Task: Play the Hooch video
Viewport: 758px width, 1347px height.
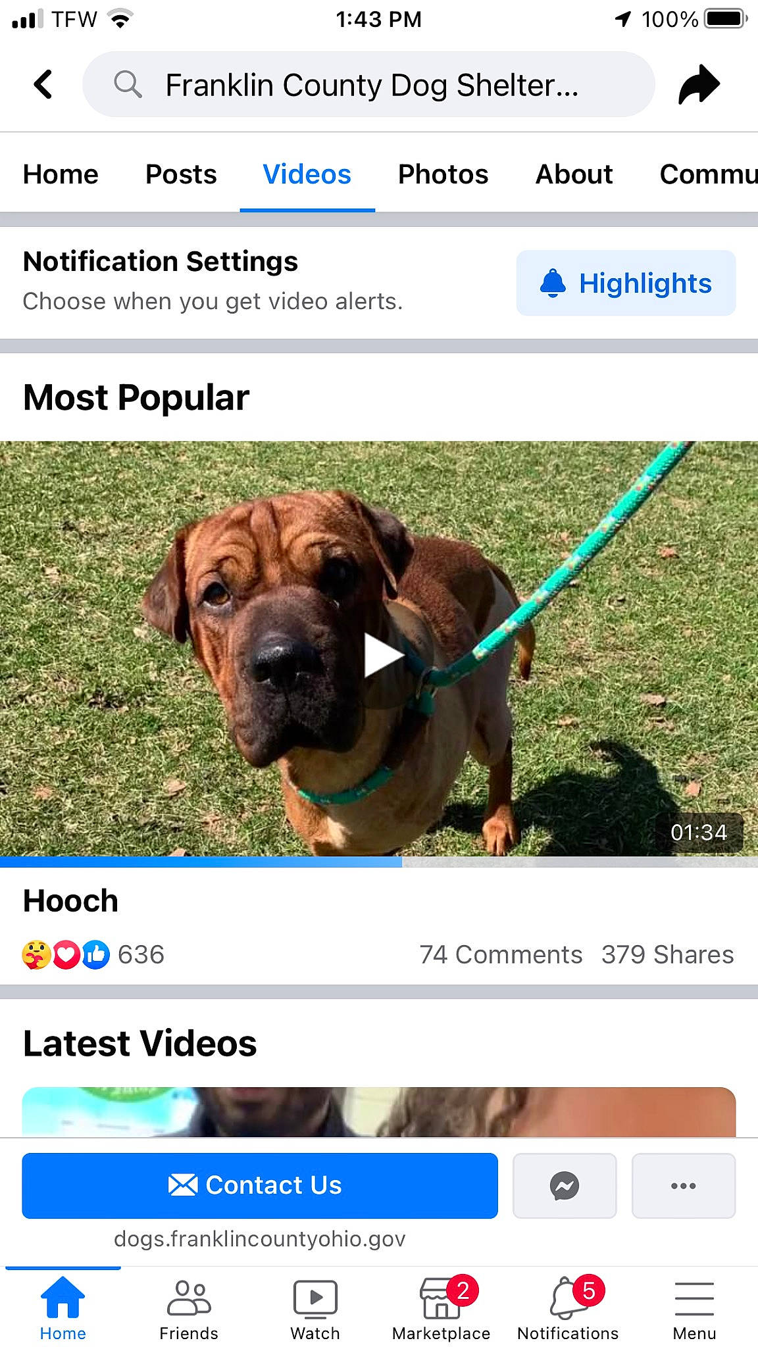Action: [384, 655]
